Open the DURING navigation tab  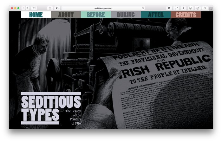coord(126,15)
